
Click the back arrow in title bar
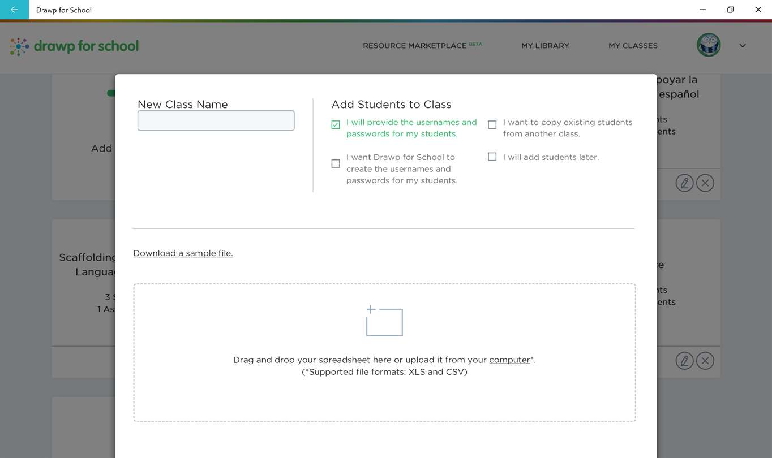(x=14, y=10)
